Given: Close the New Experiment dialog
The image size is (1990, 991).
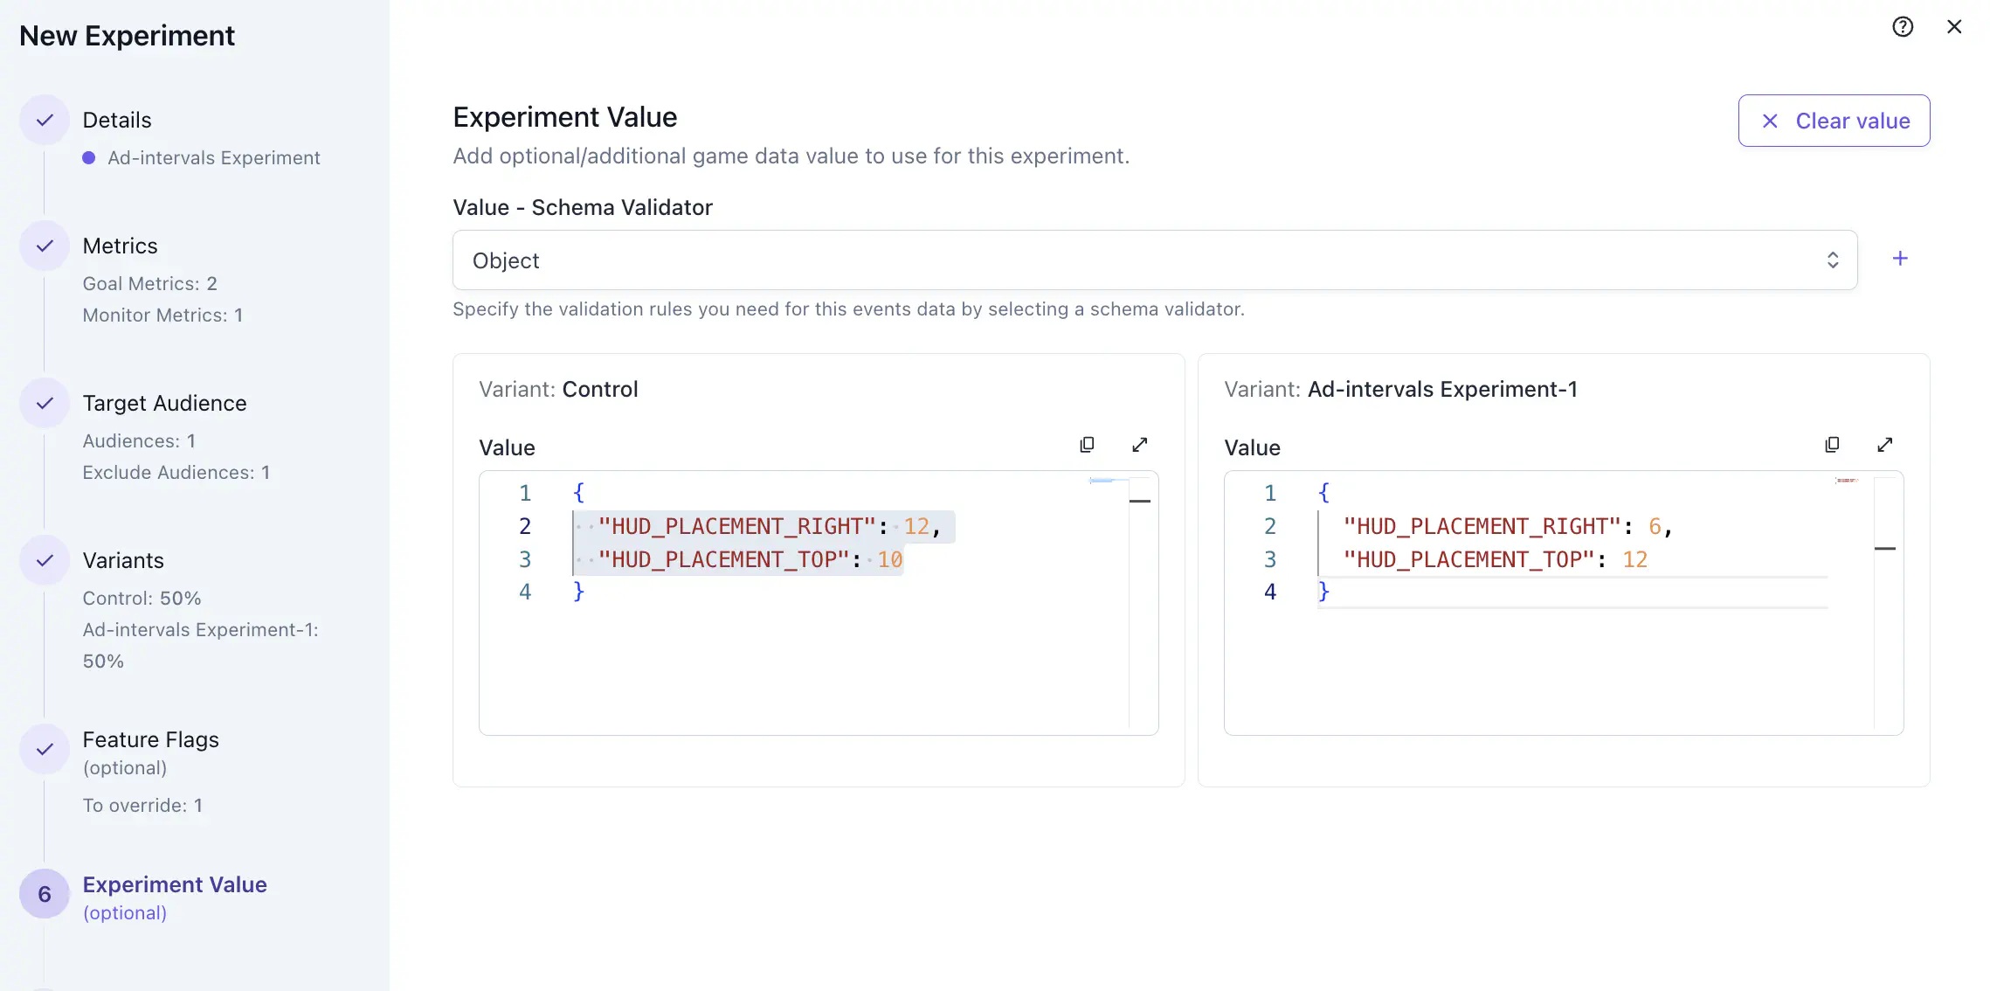Looking at the screenshot, I should pyautogui.click(x=1954, y=26).
